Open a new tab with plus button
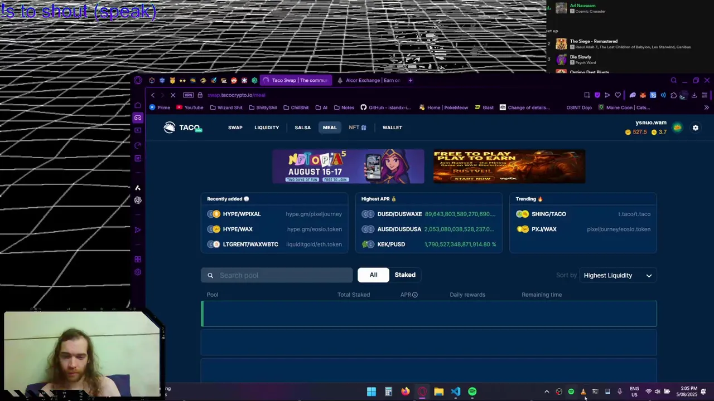Screen dimensions: 714x401 tap(411, 81)
